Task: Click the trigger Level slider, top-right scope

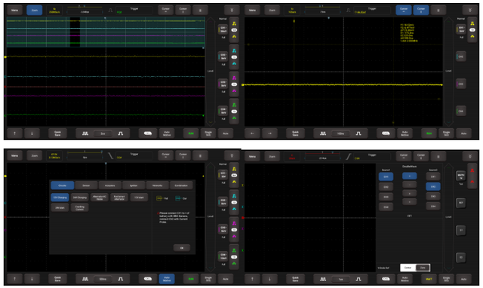Action: (448, 72)
